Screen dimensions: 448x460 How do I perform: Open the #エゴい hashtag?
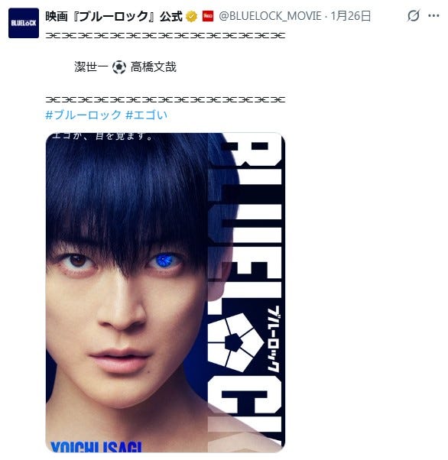click(x=147, y=115)
